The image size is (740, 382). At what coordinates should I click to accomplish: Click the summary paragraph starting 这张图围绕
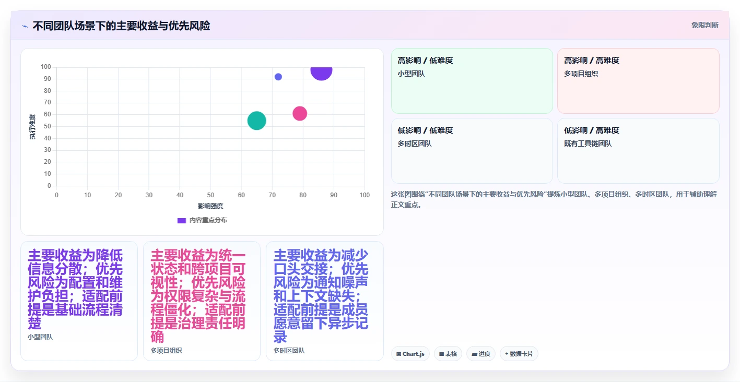554,199
